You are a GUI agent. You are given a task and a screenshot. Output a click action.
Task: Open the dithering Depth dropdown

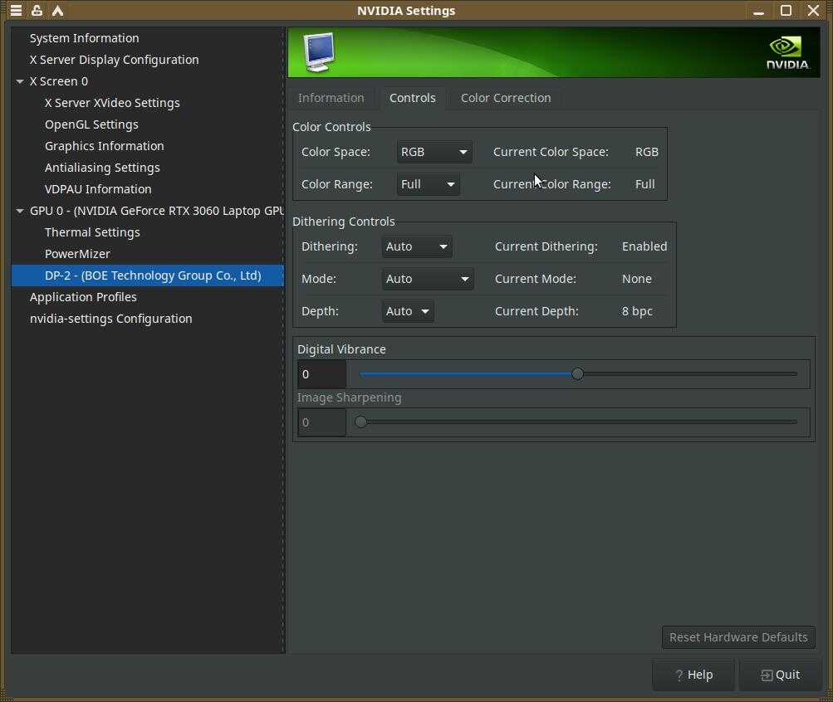tap(408, 311)
